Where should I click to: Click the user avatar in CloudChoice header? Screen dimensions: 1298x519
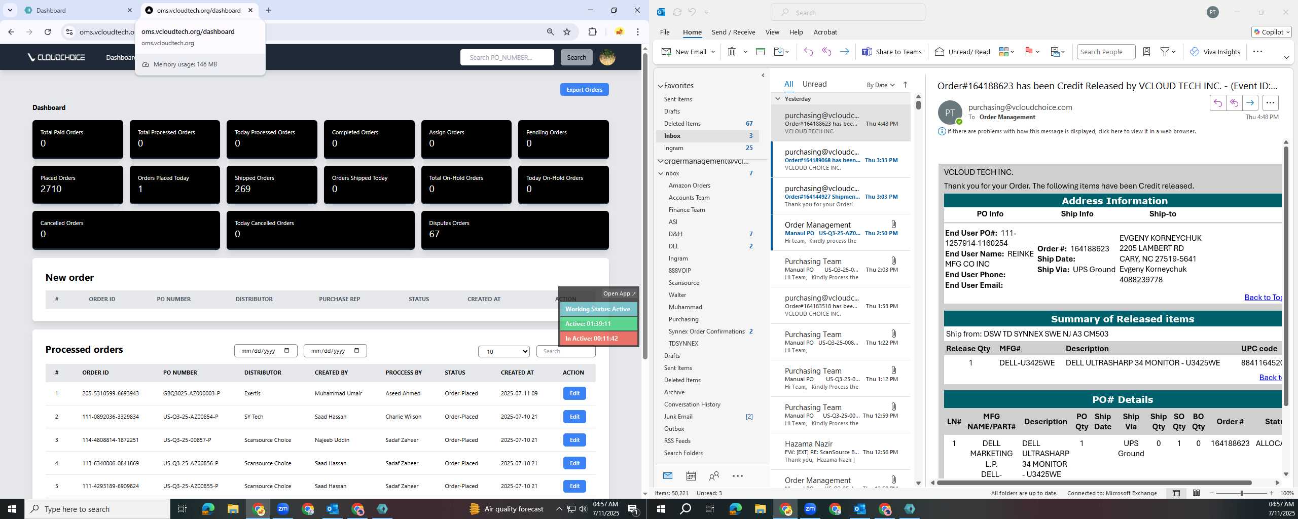607,57
